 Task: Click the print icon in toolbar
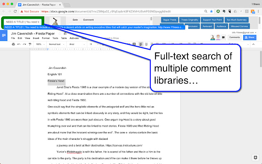click(x=14, y=44)
